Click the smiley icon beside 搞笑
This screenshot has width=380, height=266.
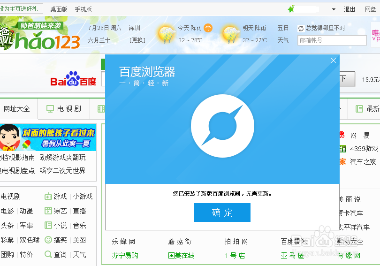point(48,240)
